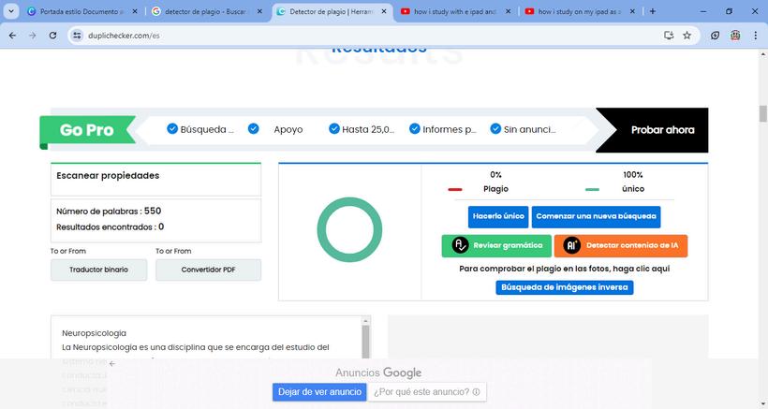
Task: Select the Detector de plagio Herramienta tab
Action: point(332,11)
